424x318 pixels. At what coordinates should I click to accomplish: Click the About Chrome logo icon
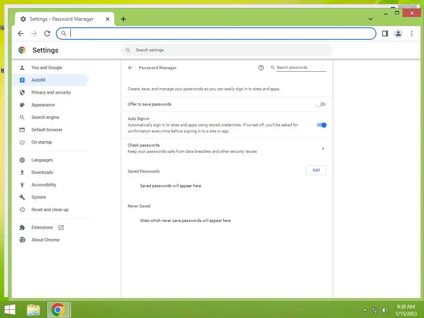(22, 240)
